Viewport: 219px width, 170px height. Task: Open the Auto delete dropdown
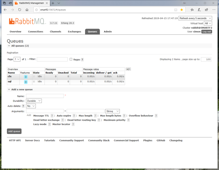(x=31, y=106)
